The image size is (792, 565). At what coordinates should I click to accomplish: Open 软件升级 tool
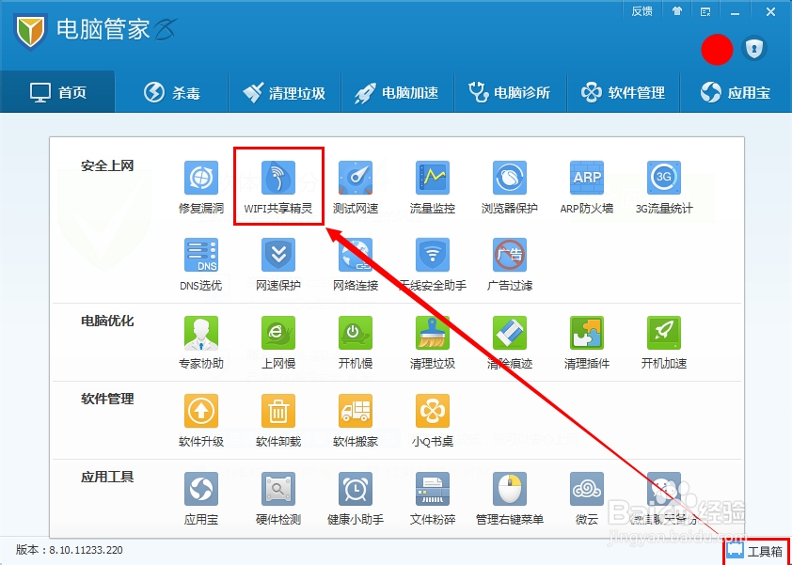click(x=201, y=420)
